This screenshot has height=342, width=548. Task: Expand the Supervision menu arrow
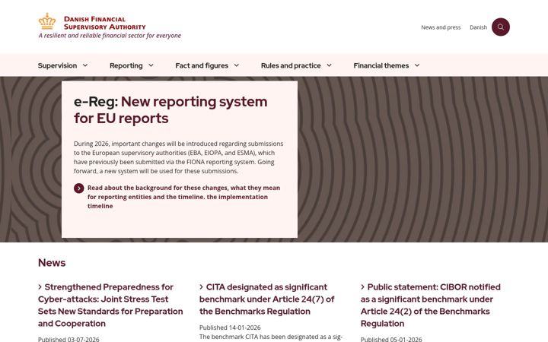(85, 65)
